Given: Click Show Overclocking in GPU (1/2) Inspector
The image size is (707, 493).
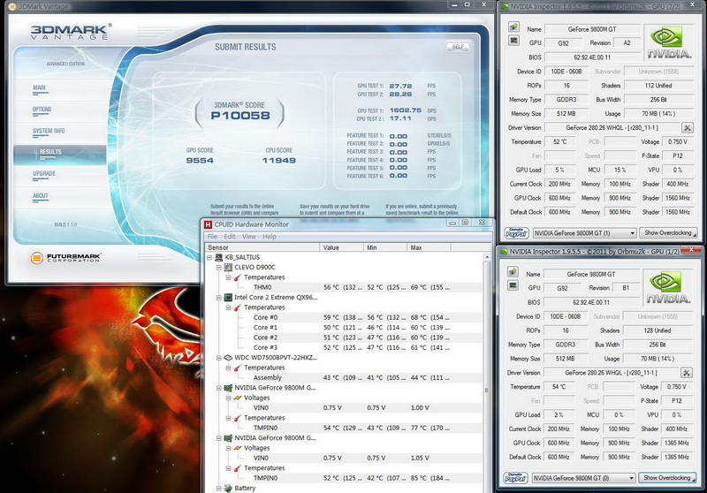Looking at the screenshot, I should 667,478.
